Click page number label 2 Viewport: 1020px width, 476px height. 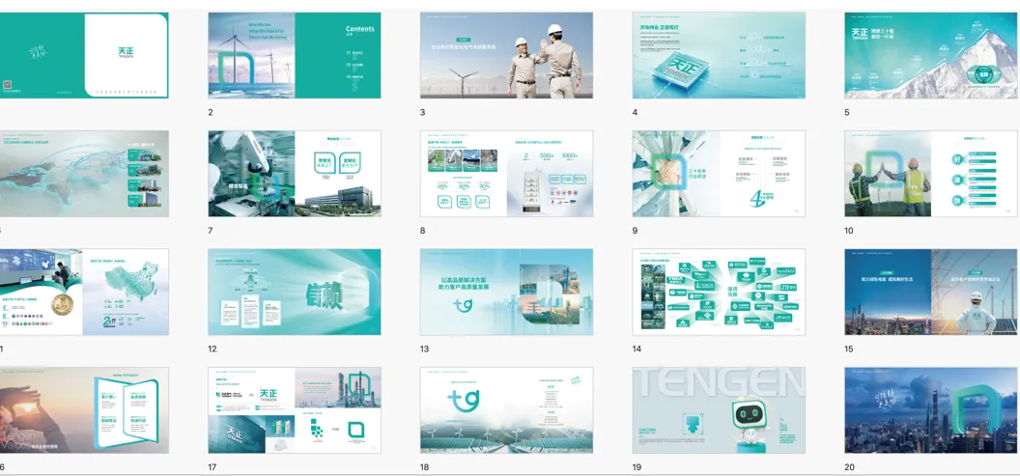211,113
